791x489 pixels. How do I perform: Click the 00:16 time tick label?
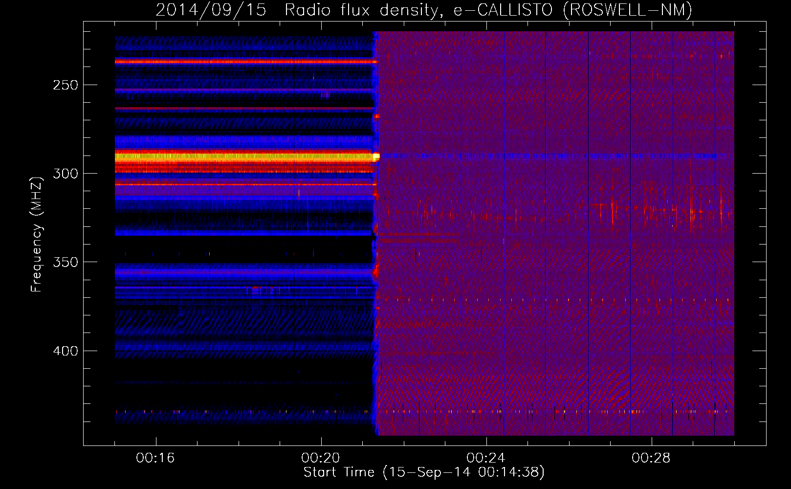click(155, 458)
